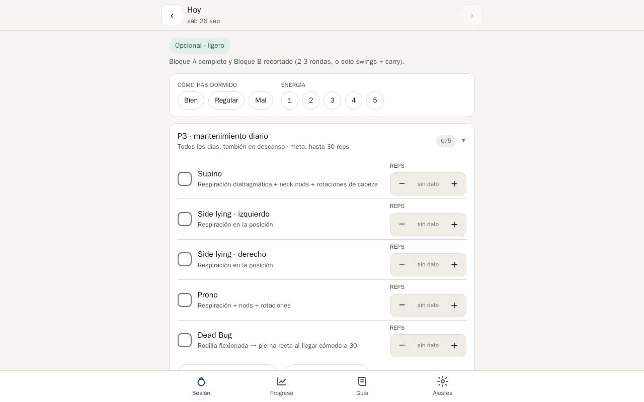This screenshot has width=644, height=402.
Task: Check the Prono exercise box
Action: click(x=185, y=300)
